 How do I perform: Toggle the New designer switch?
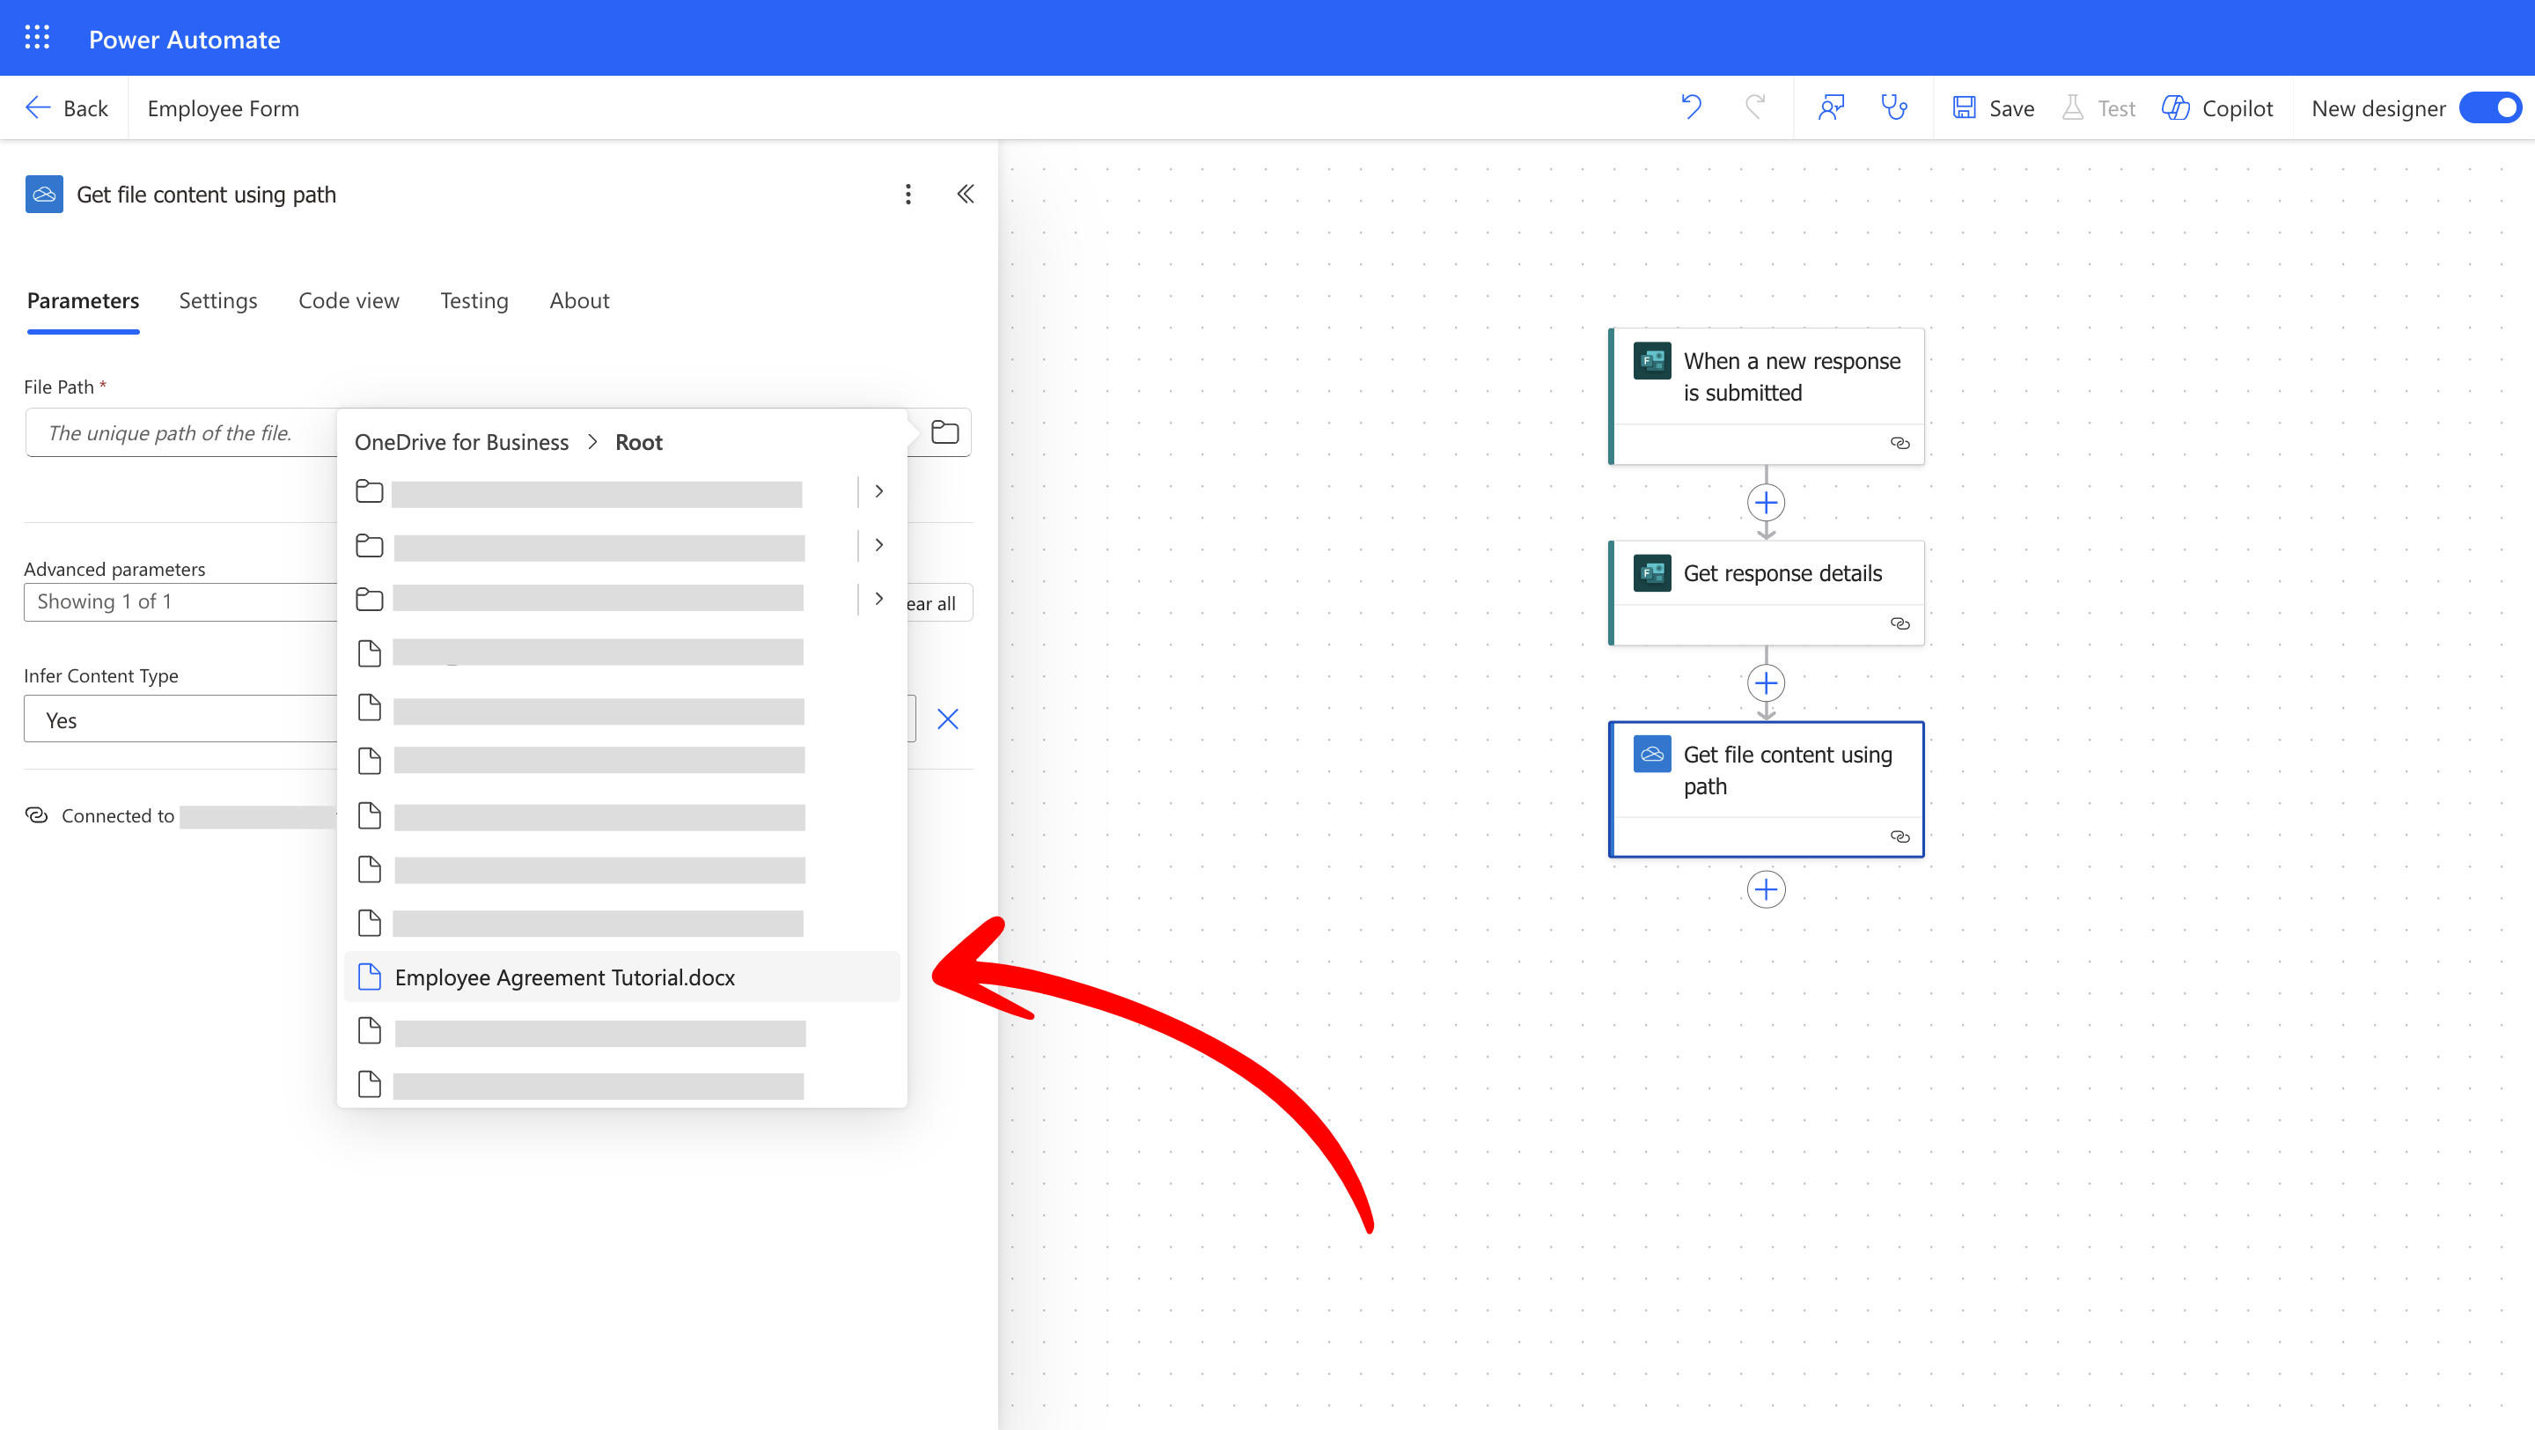(x=2490, y=108)
